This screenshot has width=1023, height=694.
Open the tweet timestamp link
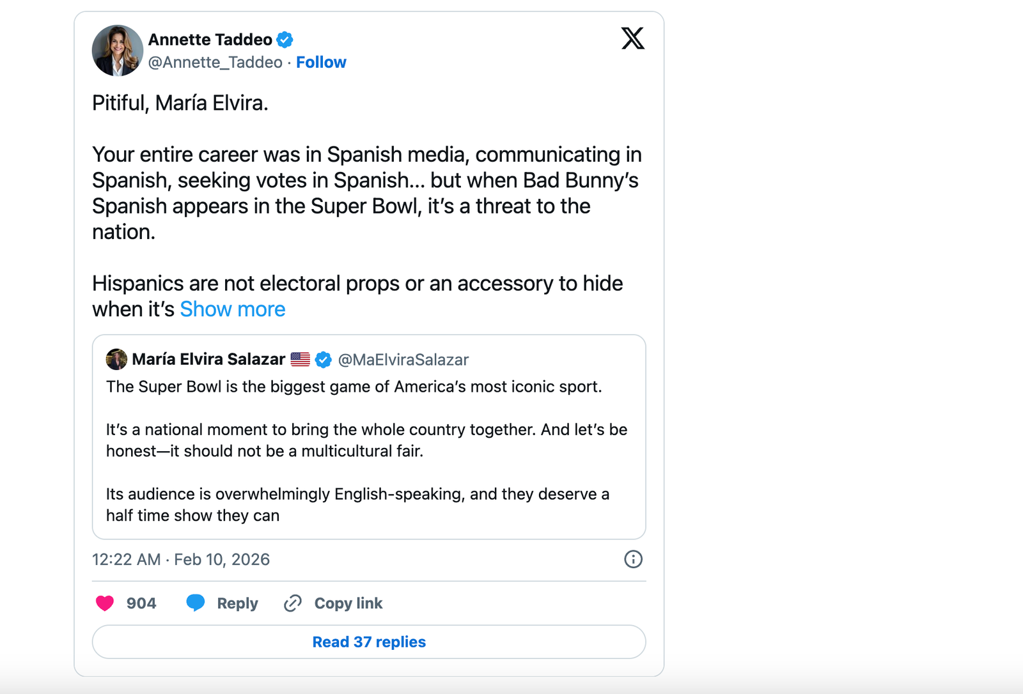click(181, 560)
